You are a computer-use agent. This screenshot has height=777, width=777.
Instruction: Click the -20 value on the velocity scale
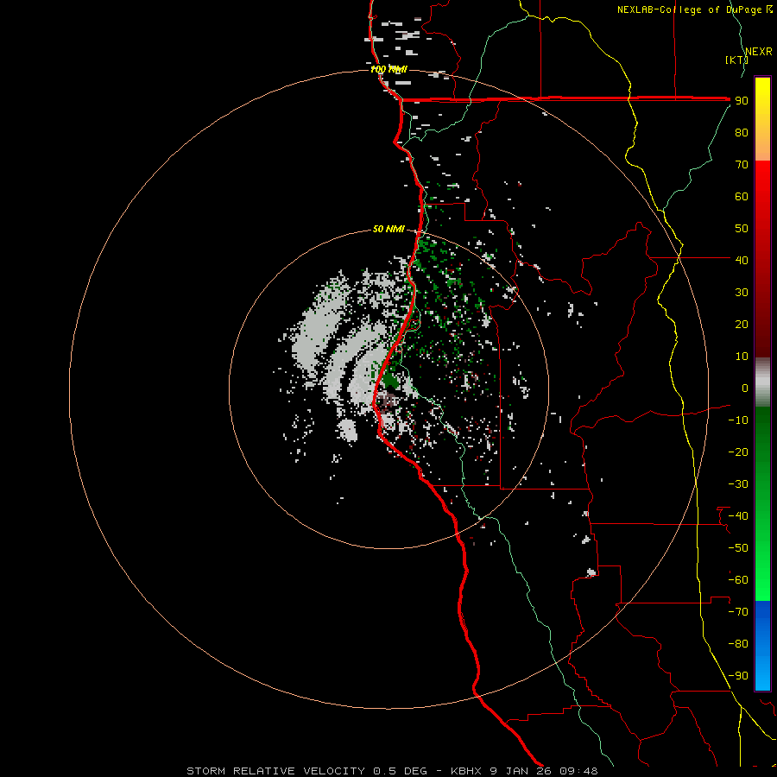(x=738, y=452)
